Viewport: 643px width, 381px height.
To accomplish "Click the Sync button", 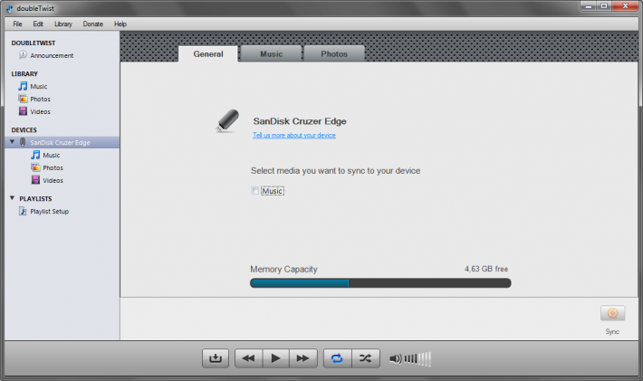I will pos(612,313).
